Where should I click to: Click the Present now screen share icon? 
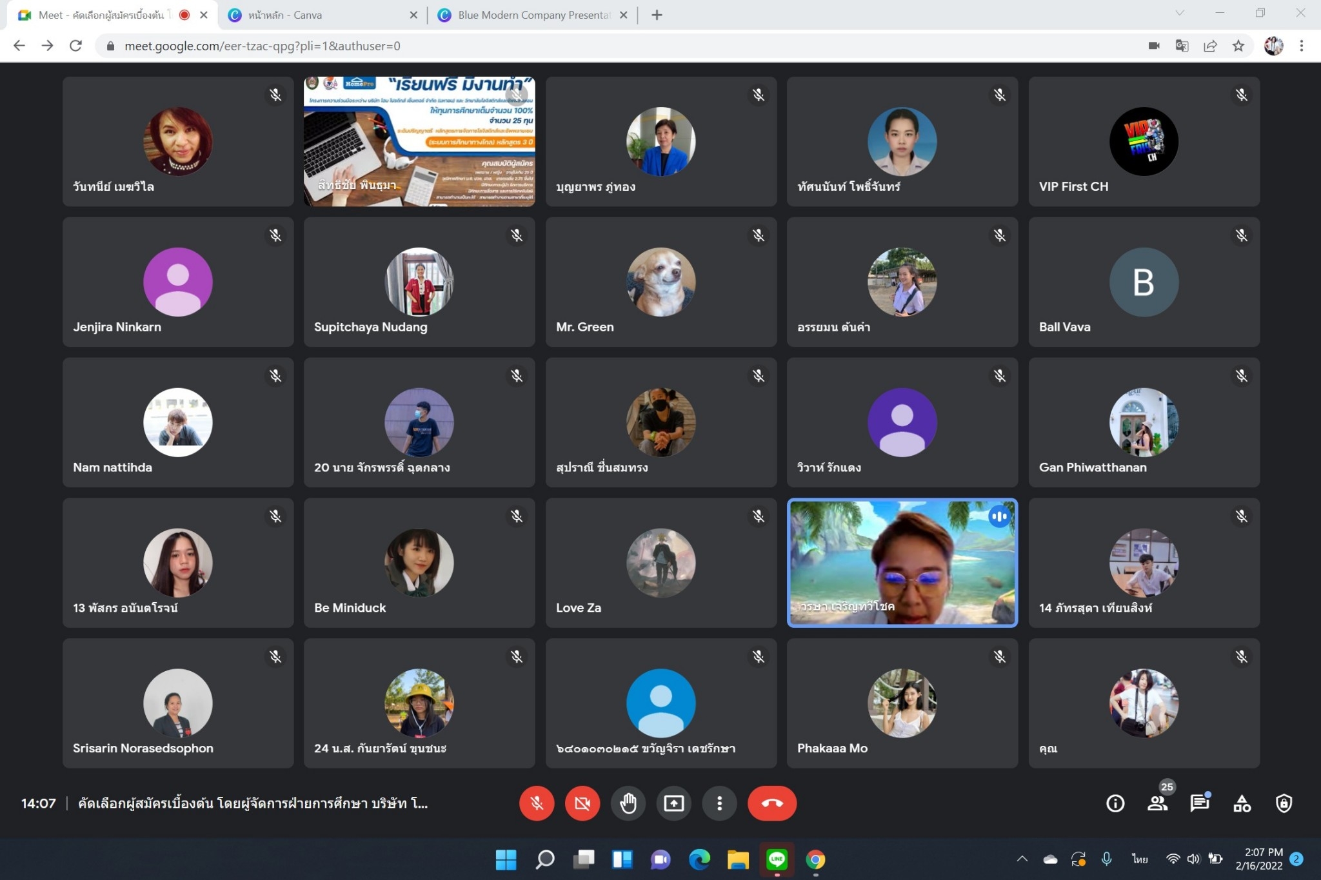(x=674, y=803)
